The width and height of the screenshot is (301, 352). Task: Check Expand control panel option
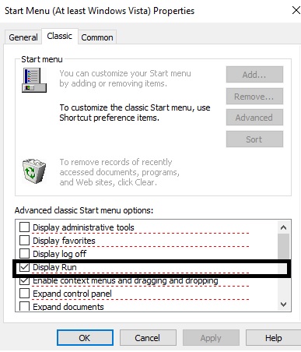pyautogui.click(x=25, y=294)
